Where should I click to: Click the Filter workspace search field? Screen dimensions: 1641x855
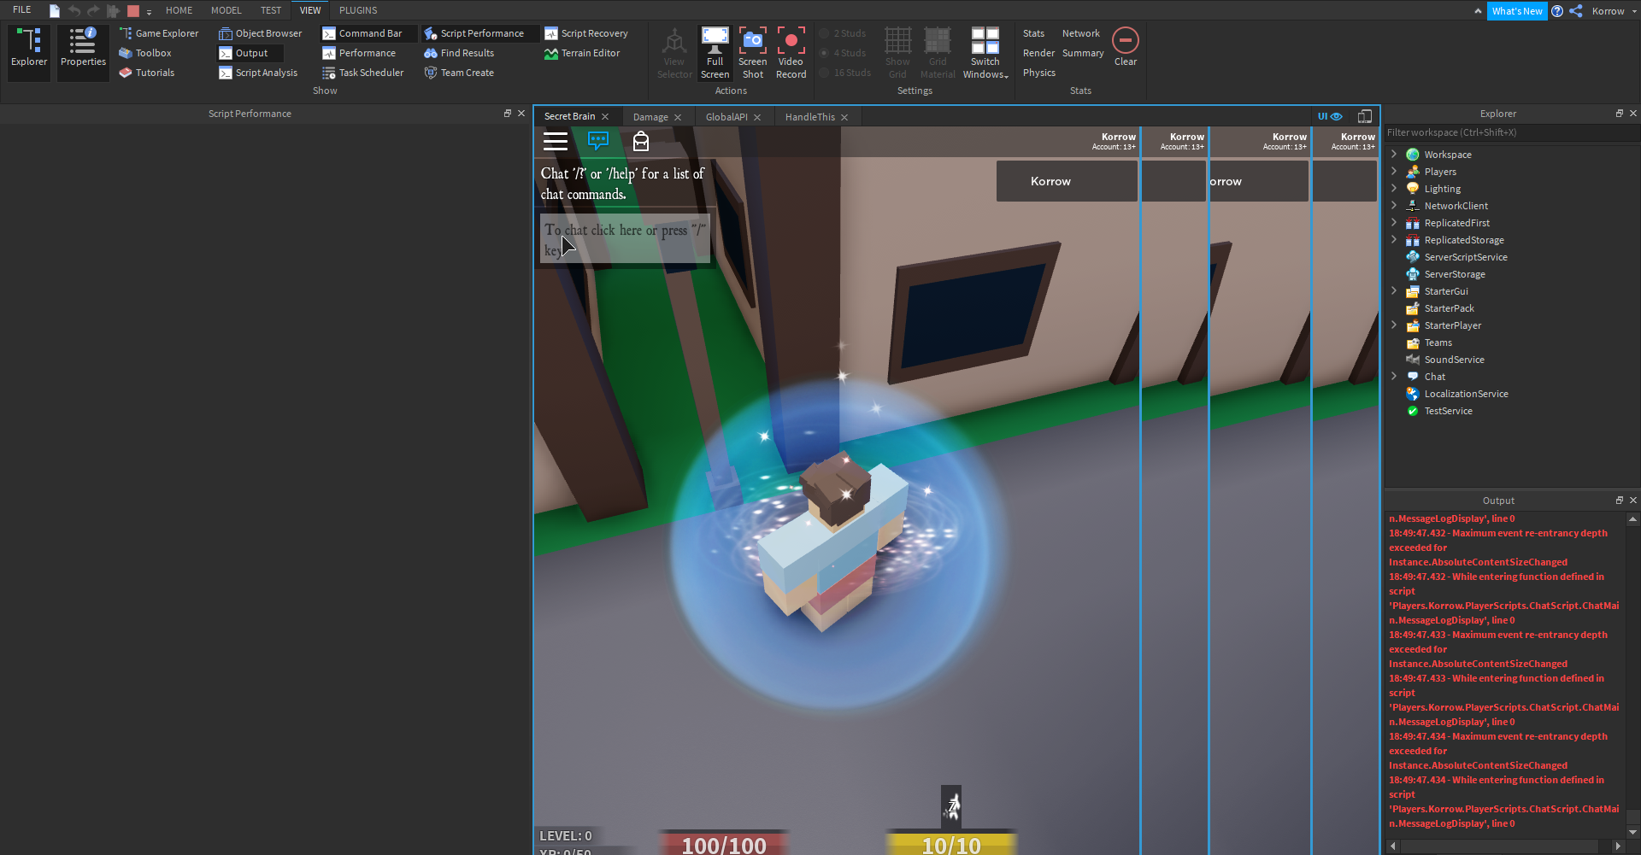(x=1511, y=132)
